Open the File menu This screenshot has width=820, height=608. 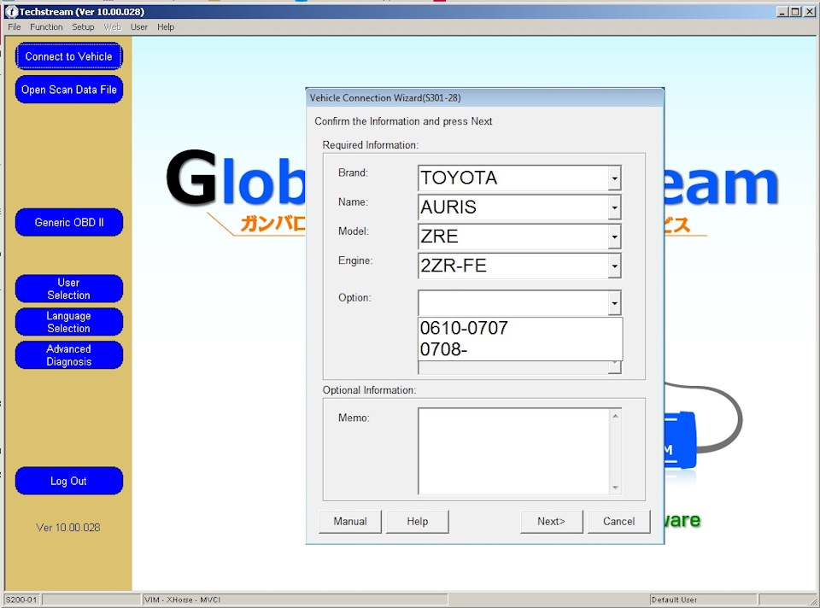[15, 26]
